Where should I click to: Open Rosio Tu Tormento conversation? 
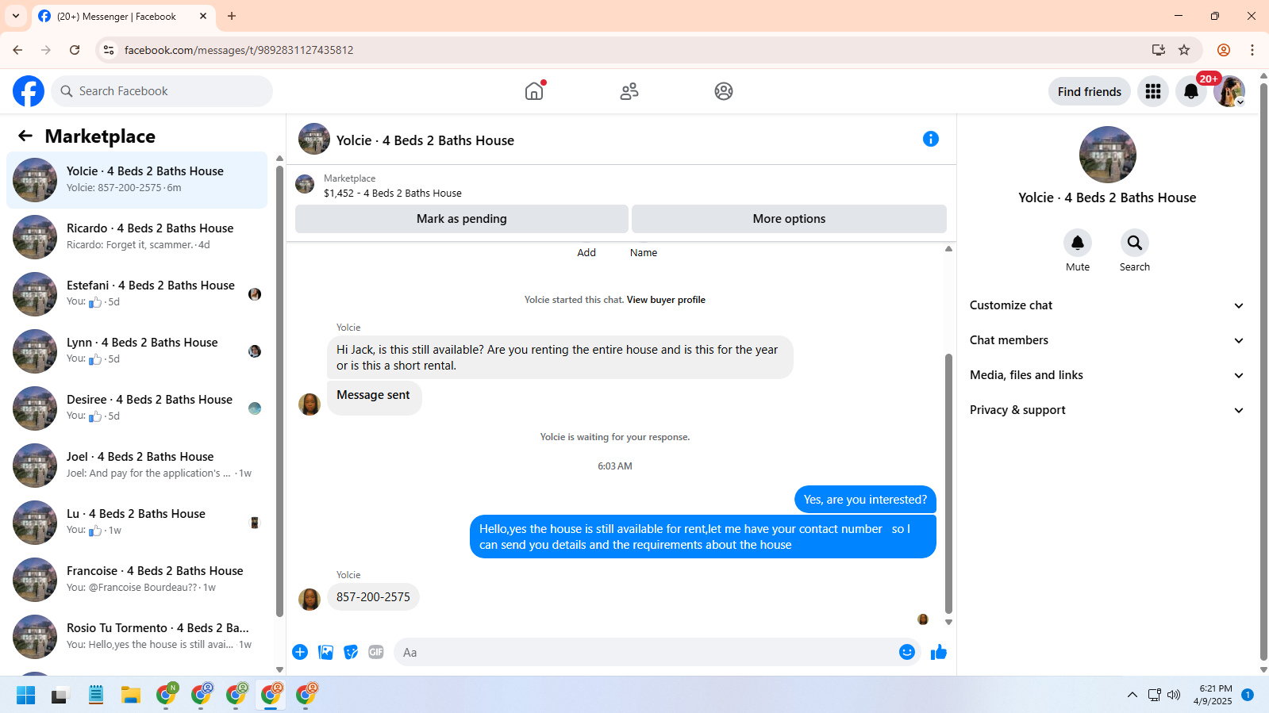137,637
